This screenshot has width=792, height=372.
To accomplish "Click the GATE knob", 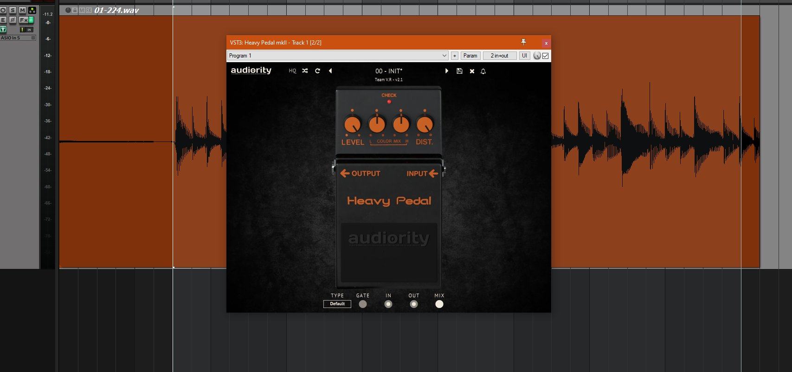I will 363,304.
